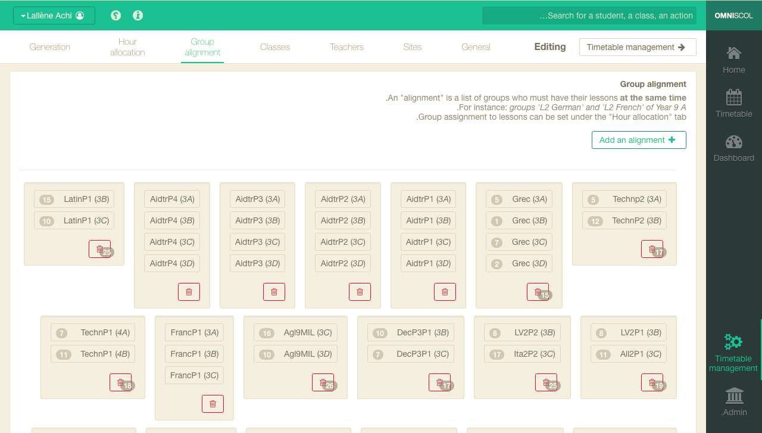Switch to the Classes tab
This screenshot has width=762, height=433.
[275, 47]
